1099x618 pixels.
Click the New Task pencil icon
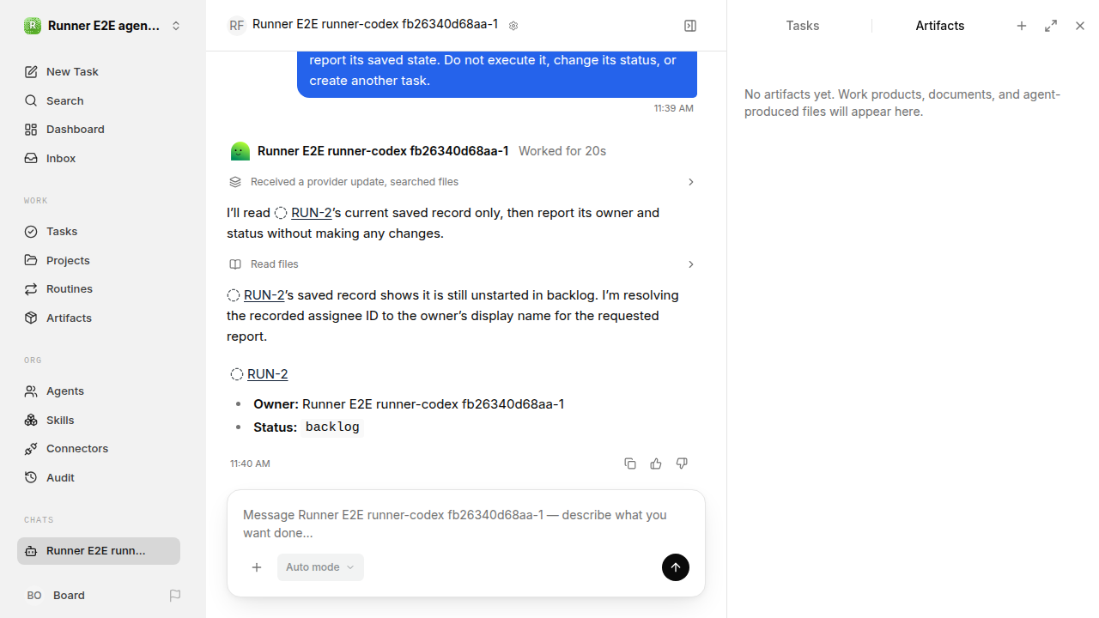tap(31, 71)
